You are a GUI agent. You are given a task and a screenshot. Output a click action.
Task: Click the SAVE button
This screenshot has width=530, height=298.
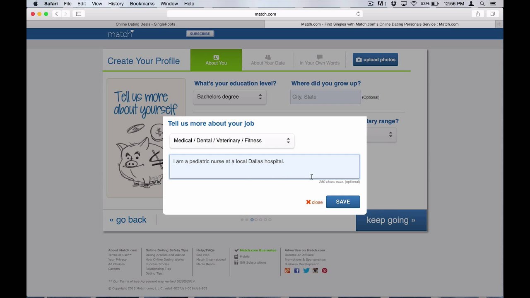[x=343, y=202]
